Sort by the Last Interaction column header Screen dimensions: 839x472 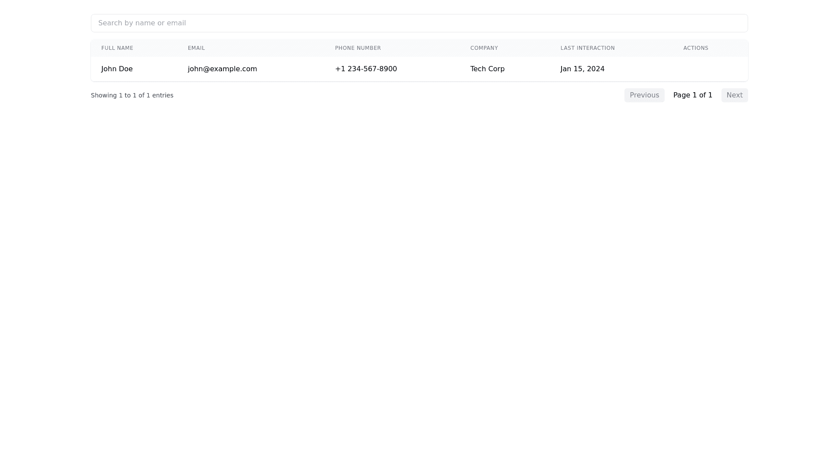coord(587,48)
